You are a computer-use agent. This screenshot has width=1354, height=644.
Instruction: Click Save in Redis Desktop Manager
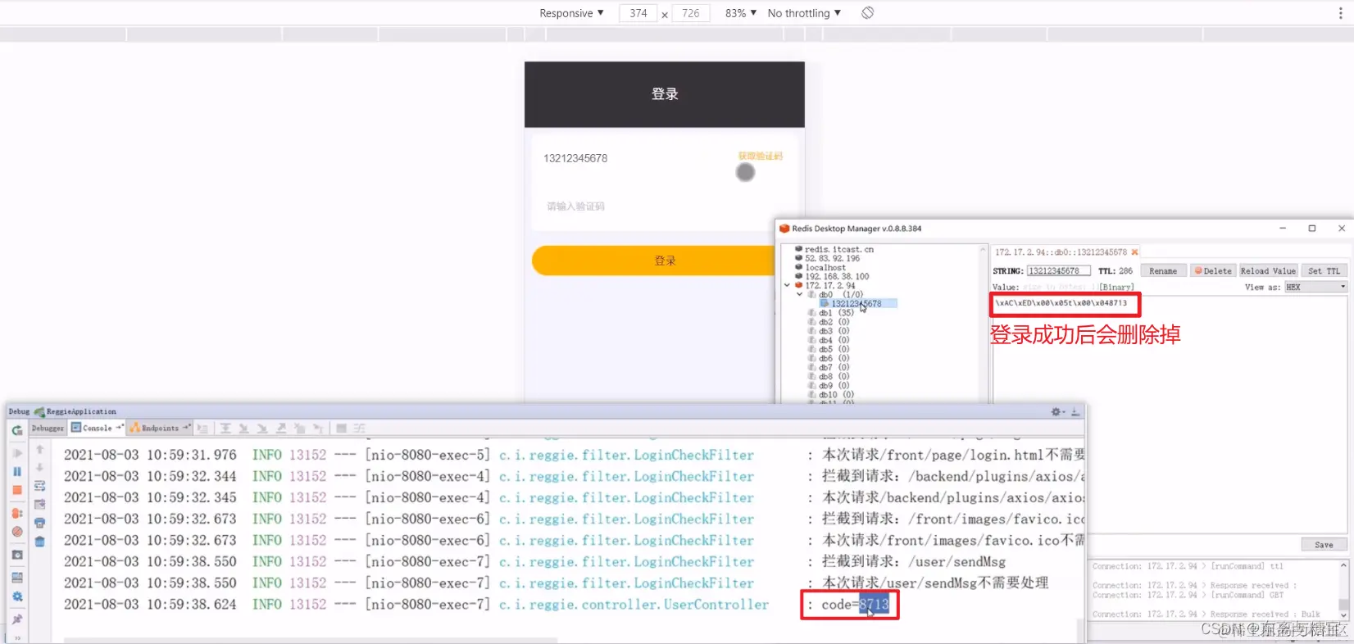[1324, 545]
